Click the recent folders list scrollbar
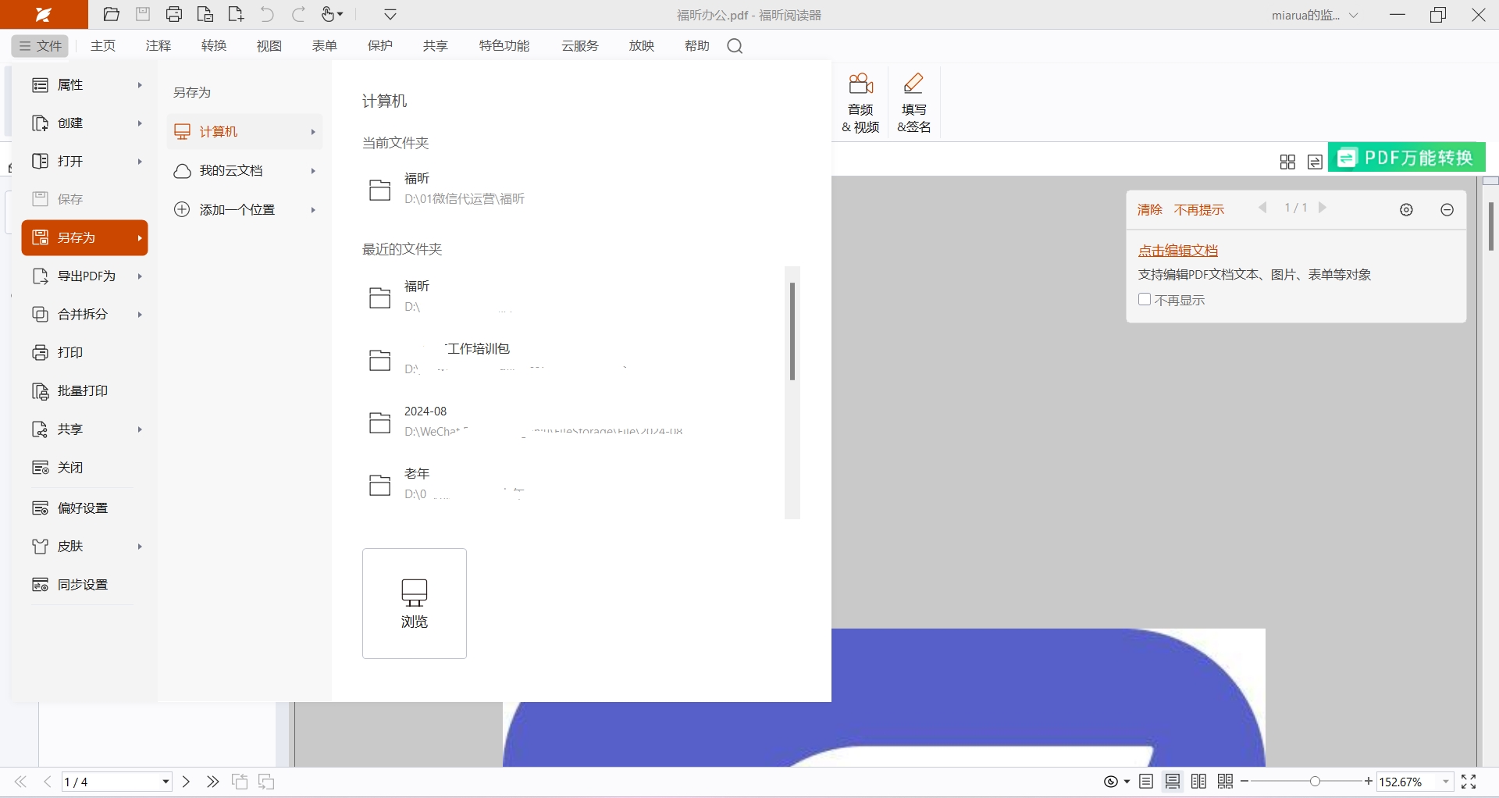 coord(792,331)
